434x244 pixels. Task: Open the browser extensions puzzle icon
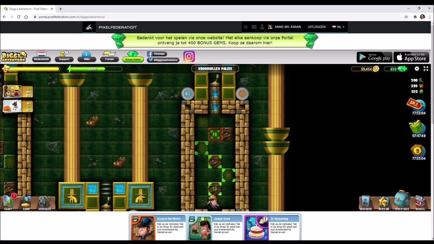tap(415, 17)
